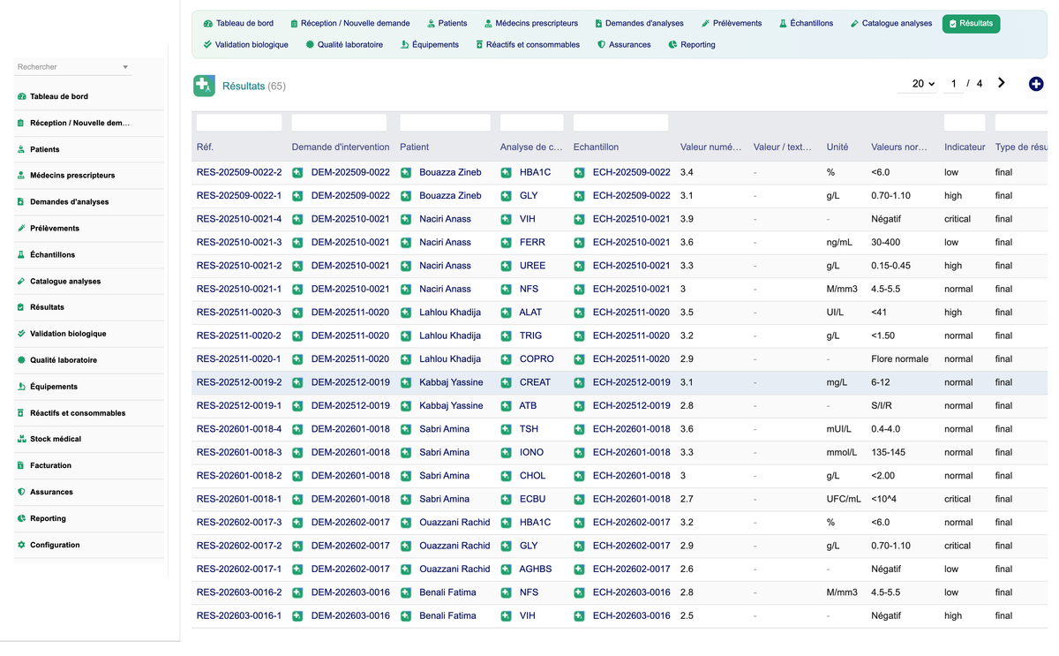Click analysis icon beside FERR
This screenshot has height=656, width=1059.
(x=506, y=242)
